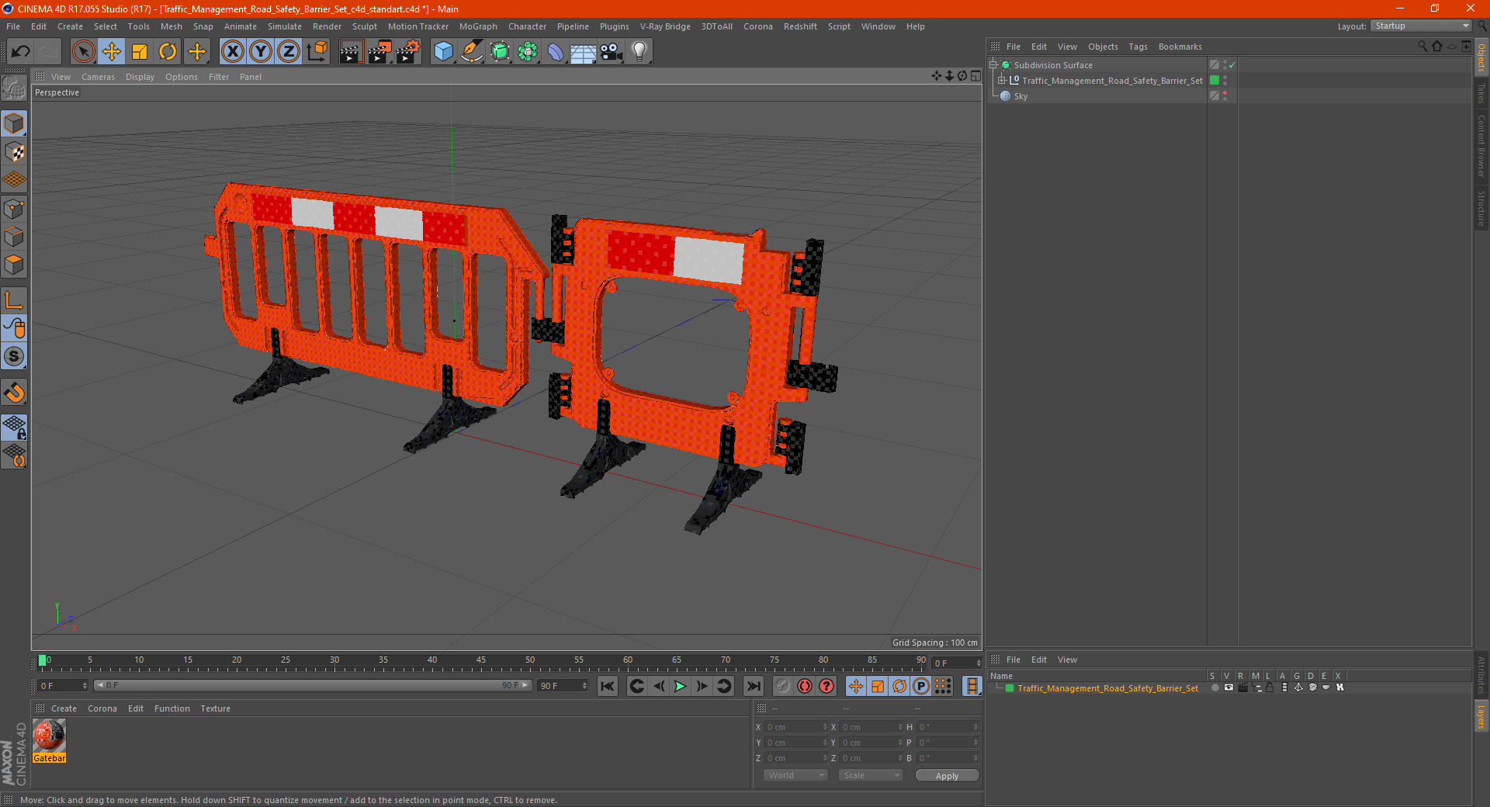Open the World coordinate dropdown

pos(795,775)
